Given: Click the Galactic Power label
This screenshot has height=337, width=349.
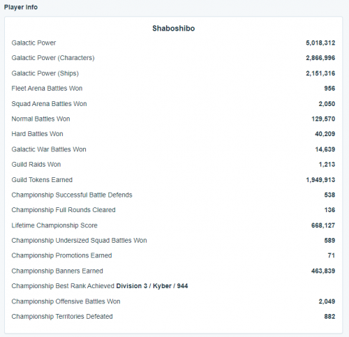Looking at the screenshot, I should [x=34, y=43].
